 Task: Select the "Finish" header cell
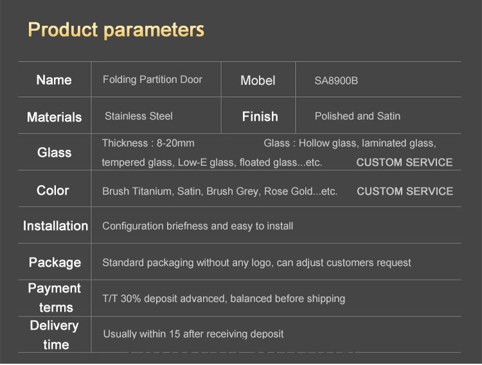click(260, 116)
